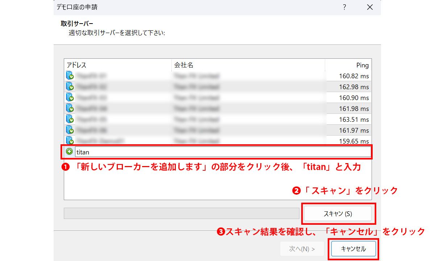Click the server icon on the sixth row
The width and height of the screenshot is (435, 261).
point(69,130)
